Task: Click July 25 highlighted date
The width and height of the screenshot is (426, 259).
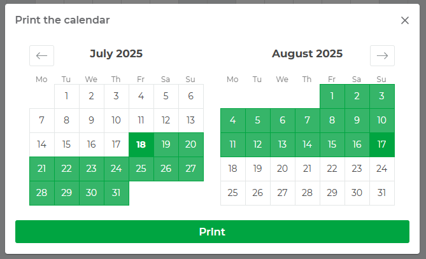Action: click(x=141, y=169)
